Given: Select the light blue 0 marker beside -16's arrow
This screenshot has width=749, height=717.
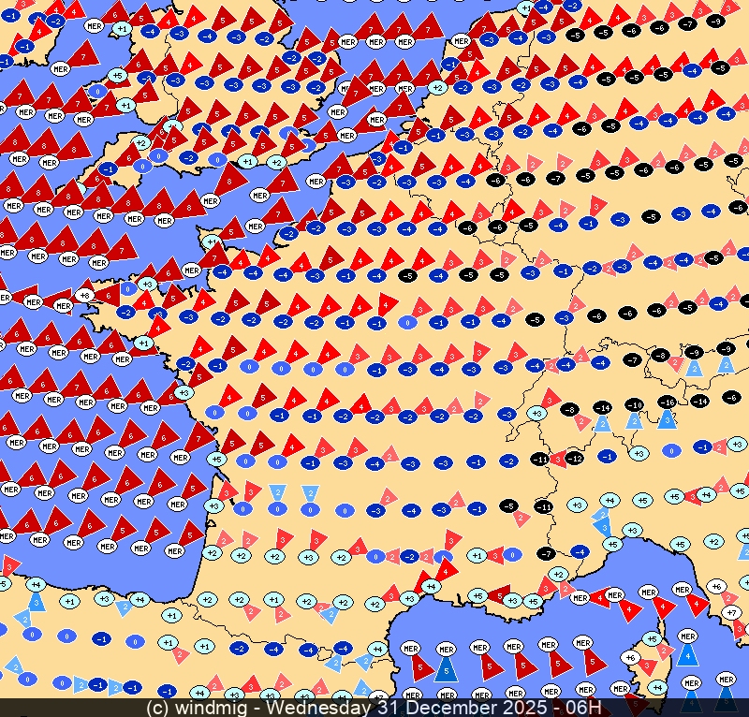Looking at the screenshot, I should [669, 450].
